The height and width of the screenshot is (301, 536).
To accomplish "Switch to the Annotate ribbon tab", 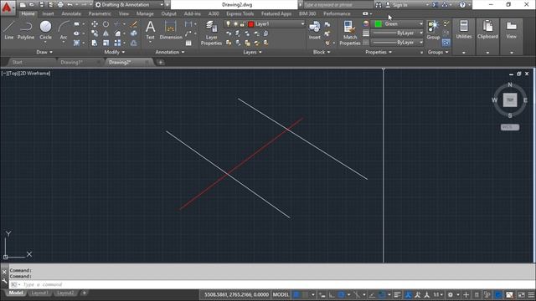I will [71, 13].
